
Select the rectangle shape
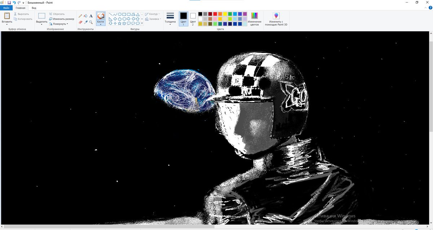[124, 14]
